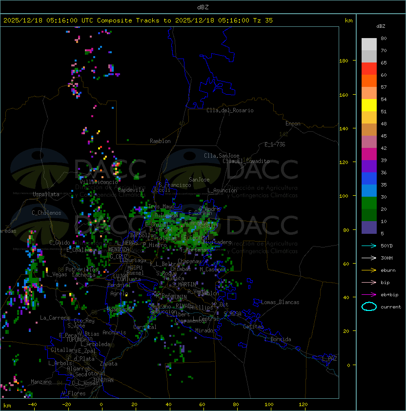
Task: Click the 'Tz 35' header text
Action: pos(263,21)
